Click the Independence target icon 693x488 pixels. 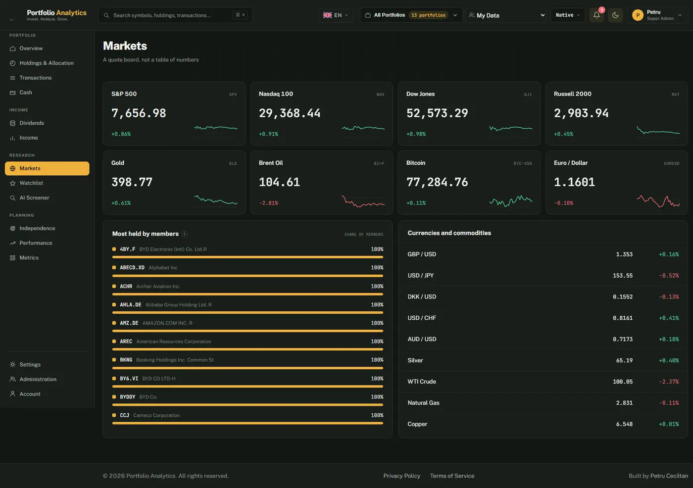click(13, 229)
